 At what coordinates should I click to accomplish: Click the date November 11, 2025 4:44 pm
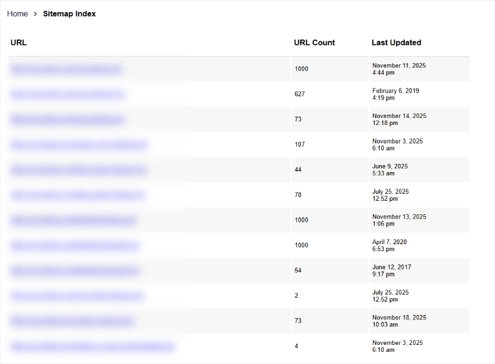tap(399, 69)
